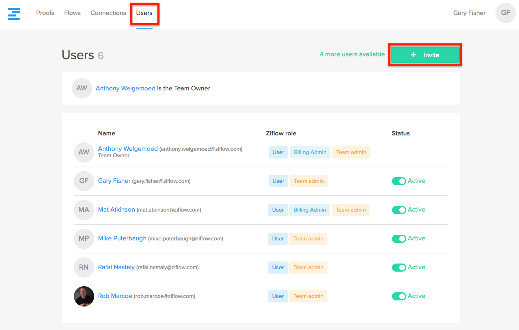Toggle Mike Puterbaugh's Active status switch
The height and width of the screenshot is (330, 519).
[399, 239]
